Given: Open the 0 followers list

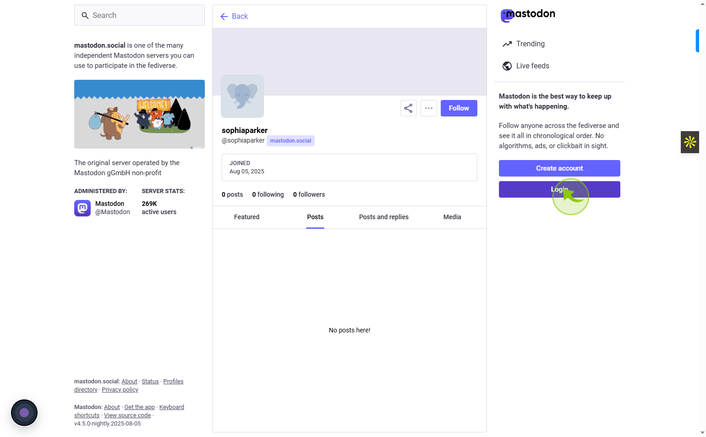Looking at the screenshot, I should (x=309, y=194).
